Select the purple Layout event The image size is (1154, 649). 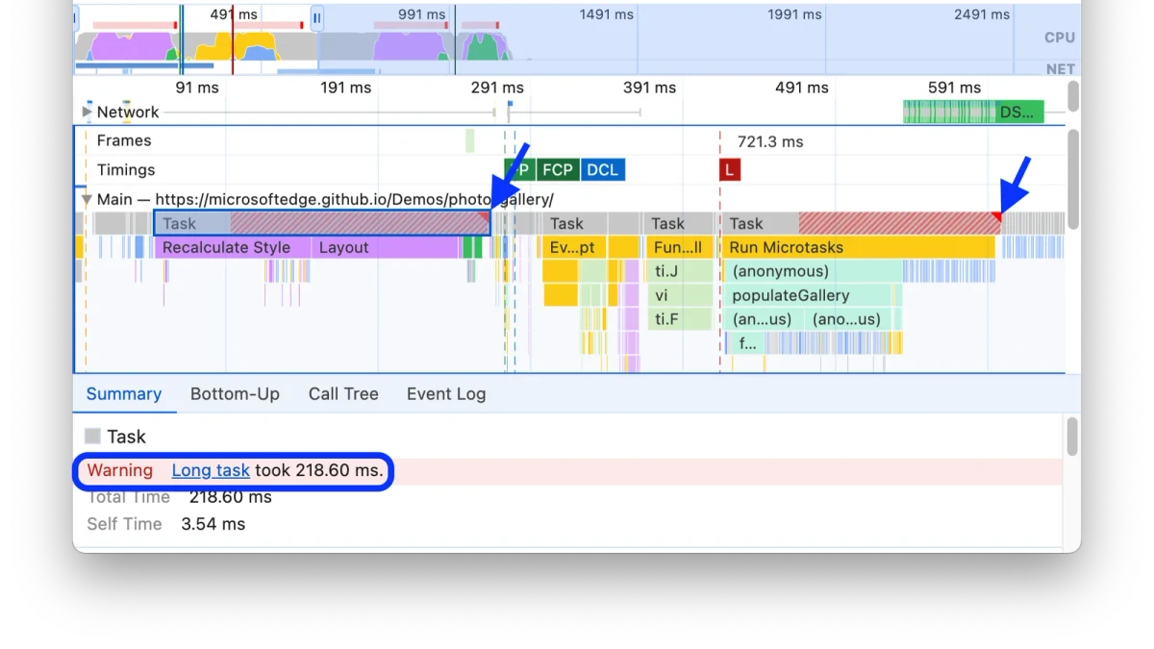click(385, 247)
